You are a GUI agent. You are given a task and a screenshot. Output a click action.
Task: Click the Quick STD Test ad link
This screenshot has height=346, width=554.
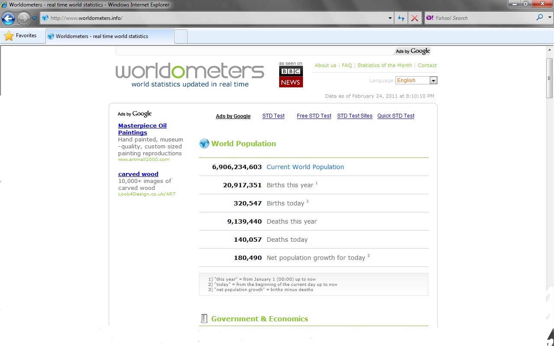tap(396, 116)
